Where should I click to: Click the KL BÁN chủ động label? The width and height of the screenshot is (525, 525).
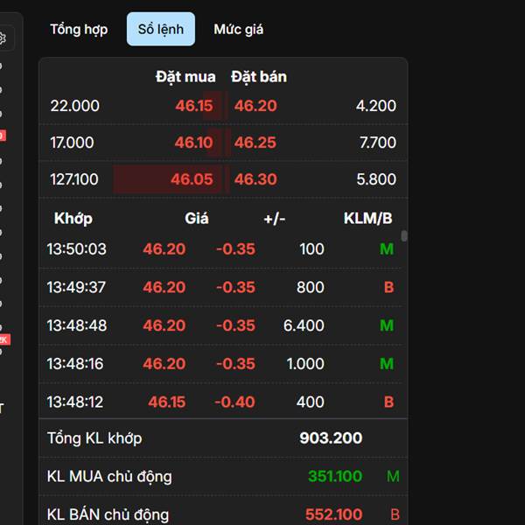coord(108,514)
